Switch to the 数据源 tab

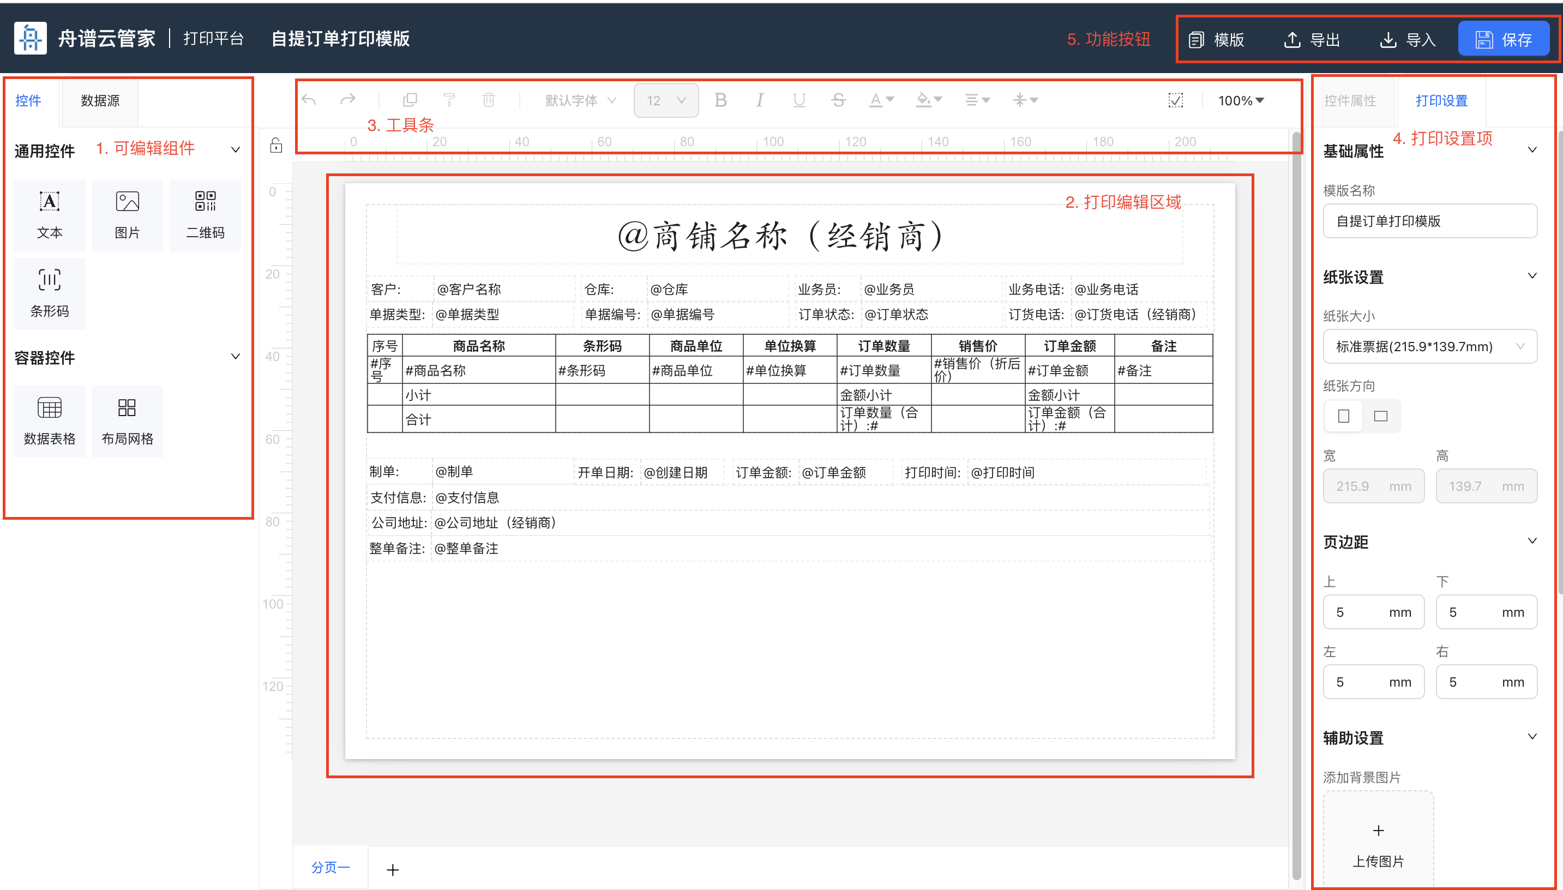coord(100,100)
